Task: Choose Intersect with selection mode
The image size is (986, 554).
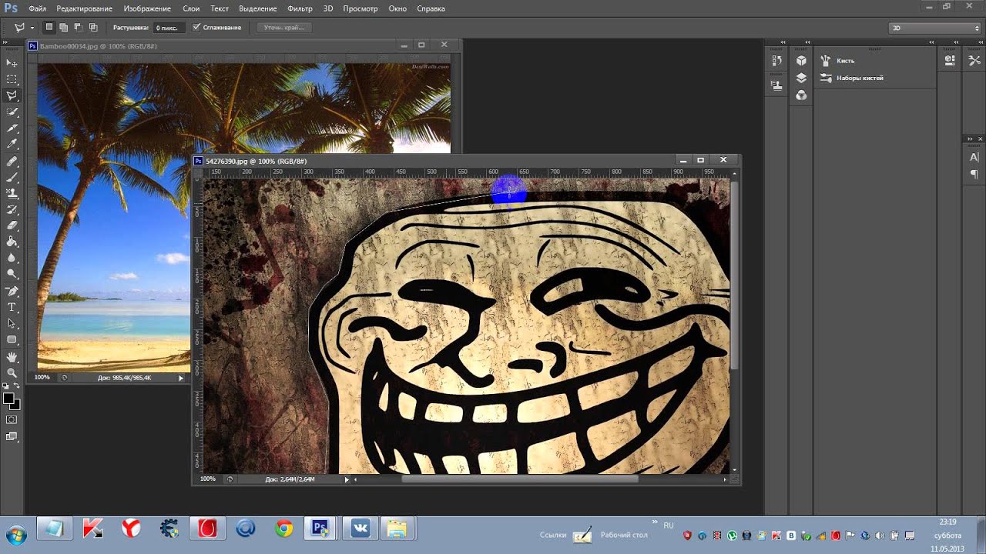Action: pyautogui.click(x=93, y=28)
